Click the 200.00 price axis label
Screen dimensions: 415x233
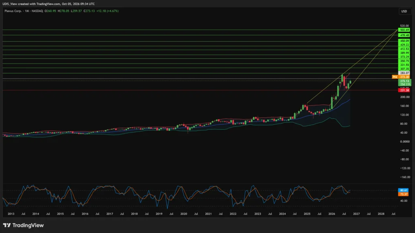(404, 97)
